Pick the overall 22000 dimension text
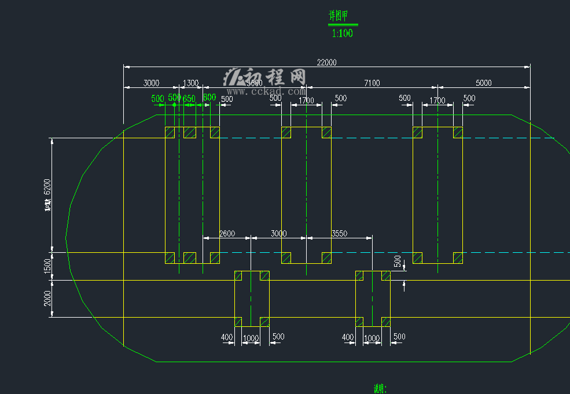This screenshot has width=570, height=394. pyautogui.click(x=326, y=62)
